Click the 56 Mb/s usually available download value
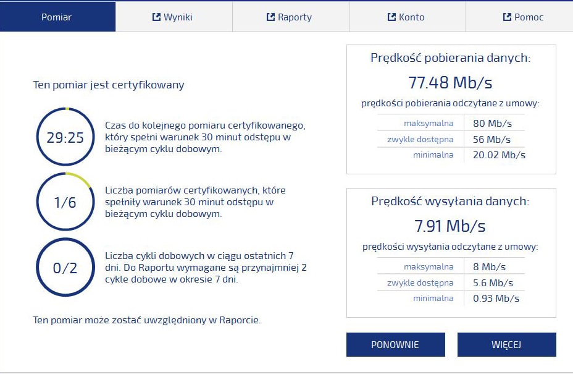This screenshot has height=374, width=573. (x=491, y=140)
